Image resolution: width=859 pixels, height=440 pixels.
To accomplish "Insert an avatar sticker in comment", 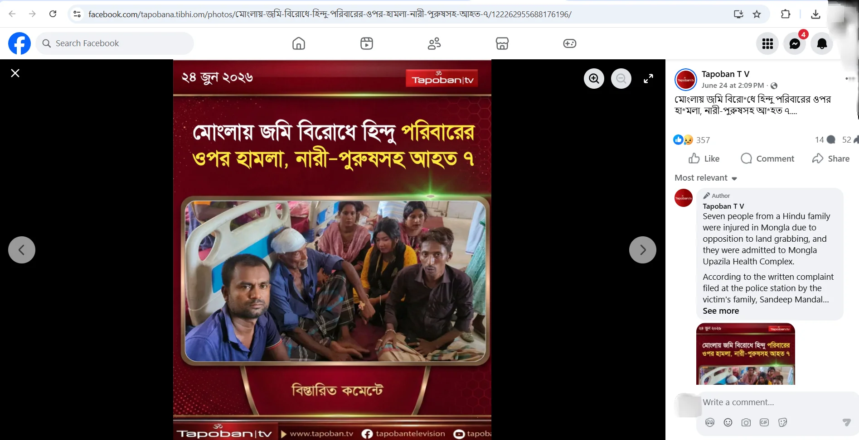I will (x=710, y=422).
